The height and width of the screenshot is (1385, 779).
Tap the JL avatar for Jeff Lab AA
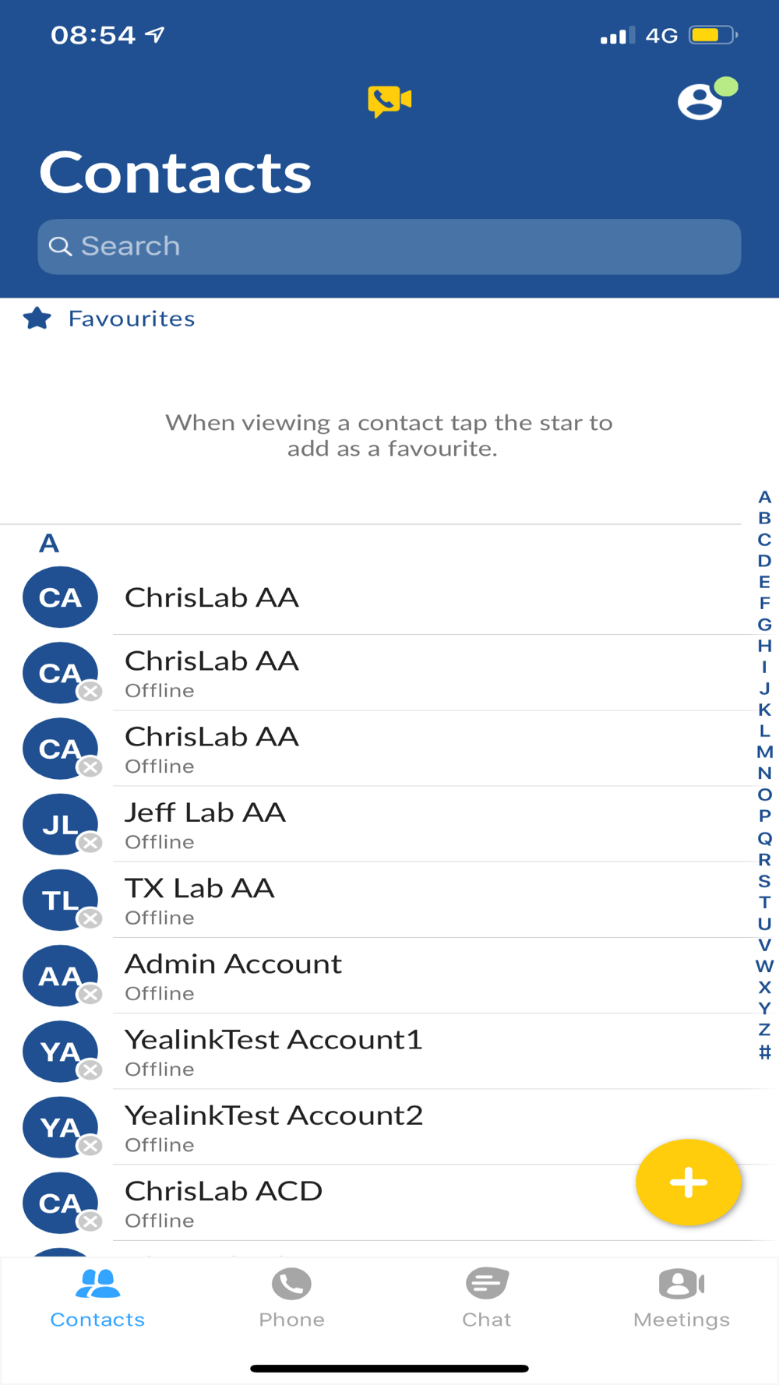tap(61, 824)
